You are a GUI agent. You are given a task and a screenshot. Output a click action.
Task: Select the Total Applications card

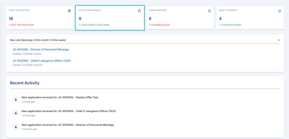click(x=40, y=18)
